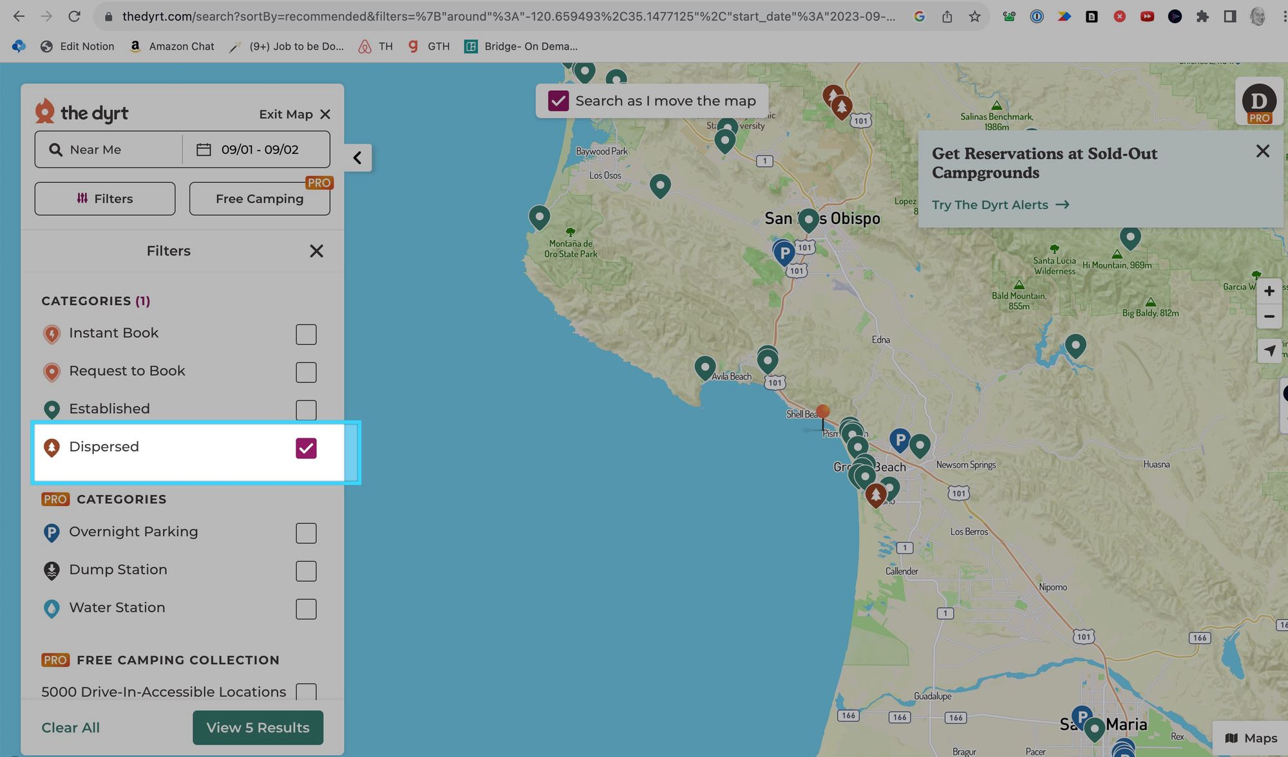Click brown dispersed camping marker near Grover Beach
The width and height of the screenshot is (1288, 757).
coord(875,494)
